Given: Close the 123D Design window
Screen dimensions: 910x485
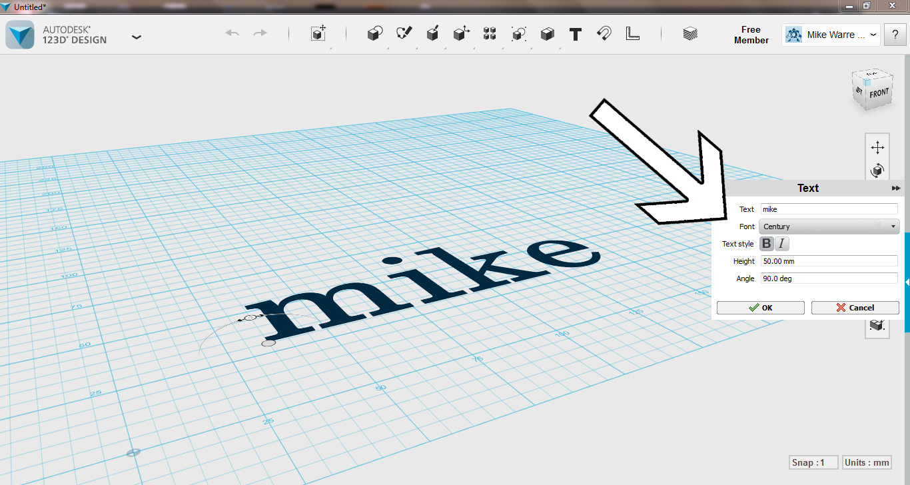Looking at the screenshot, I should 891,6.
